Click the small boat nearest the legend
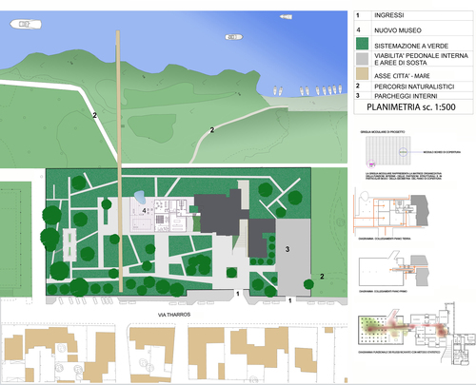The height and width of the screenshot is (385, 476). point(286,16)
